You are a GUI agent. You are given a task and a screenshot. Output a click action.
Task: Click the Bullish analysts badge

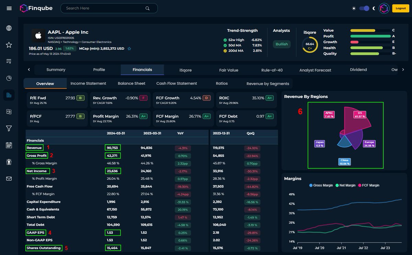click(x=282, y=44)
